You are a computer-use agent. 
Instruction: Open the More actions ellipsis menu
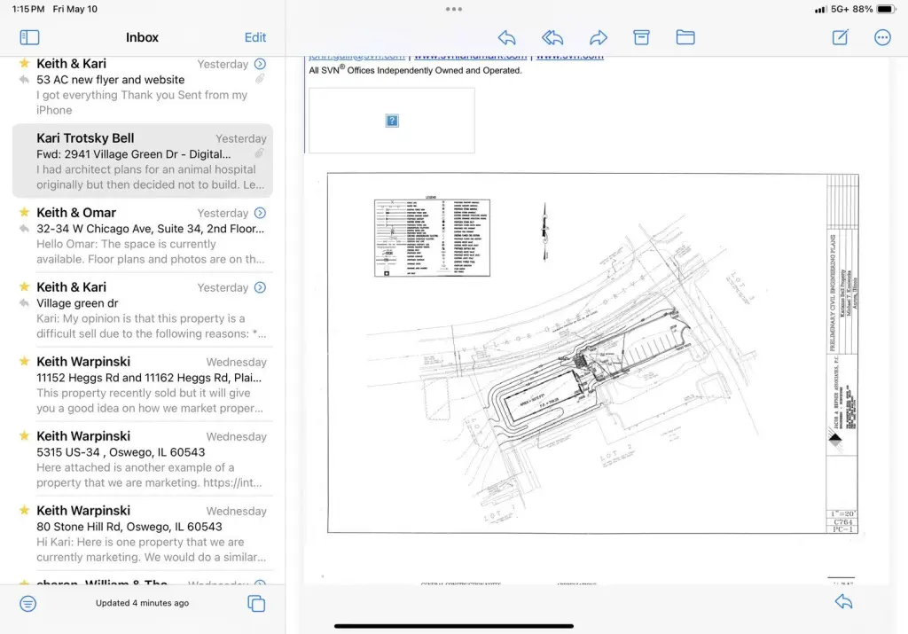pyautogui.click(x=882, y=37)
